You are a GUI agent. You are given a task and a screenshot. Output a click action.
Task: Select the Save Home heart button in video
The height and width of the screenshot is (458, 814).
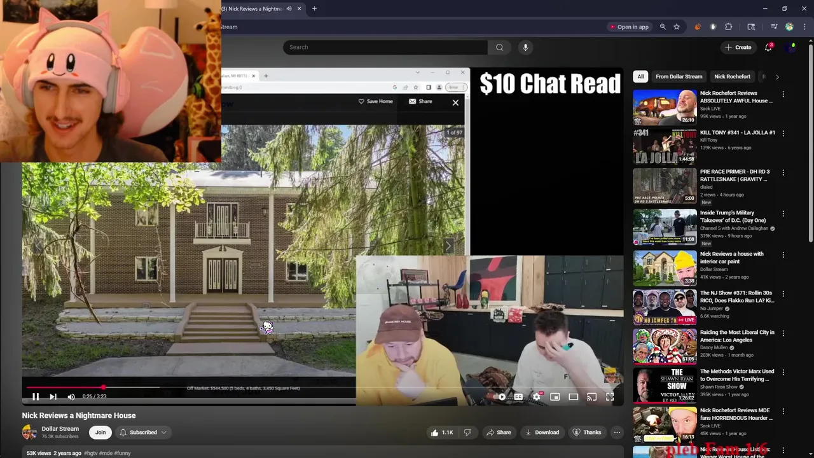click(x=375, y=101)
